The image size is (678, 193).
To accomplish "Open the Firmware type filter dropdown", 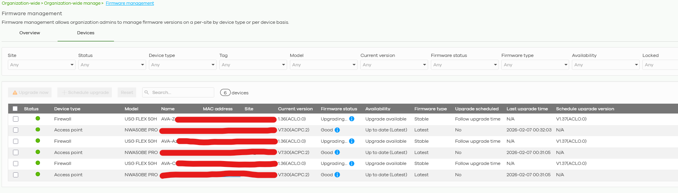I will (535, 65).
